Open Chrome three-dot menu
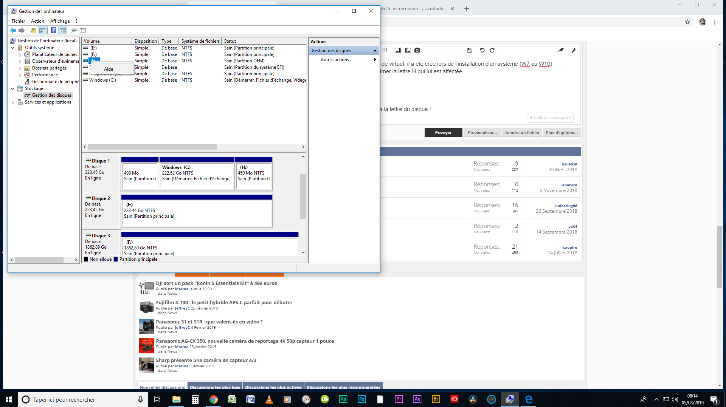726x407 pixels. point(715,22)
